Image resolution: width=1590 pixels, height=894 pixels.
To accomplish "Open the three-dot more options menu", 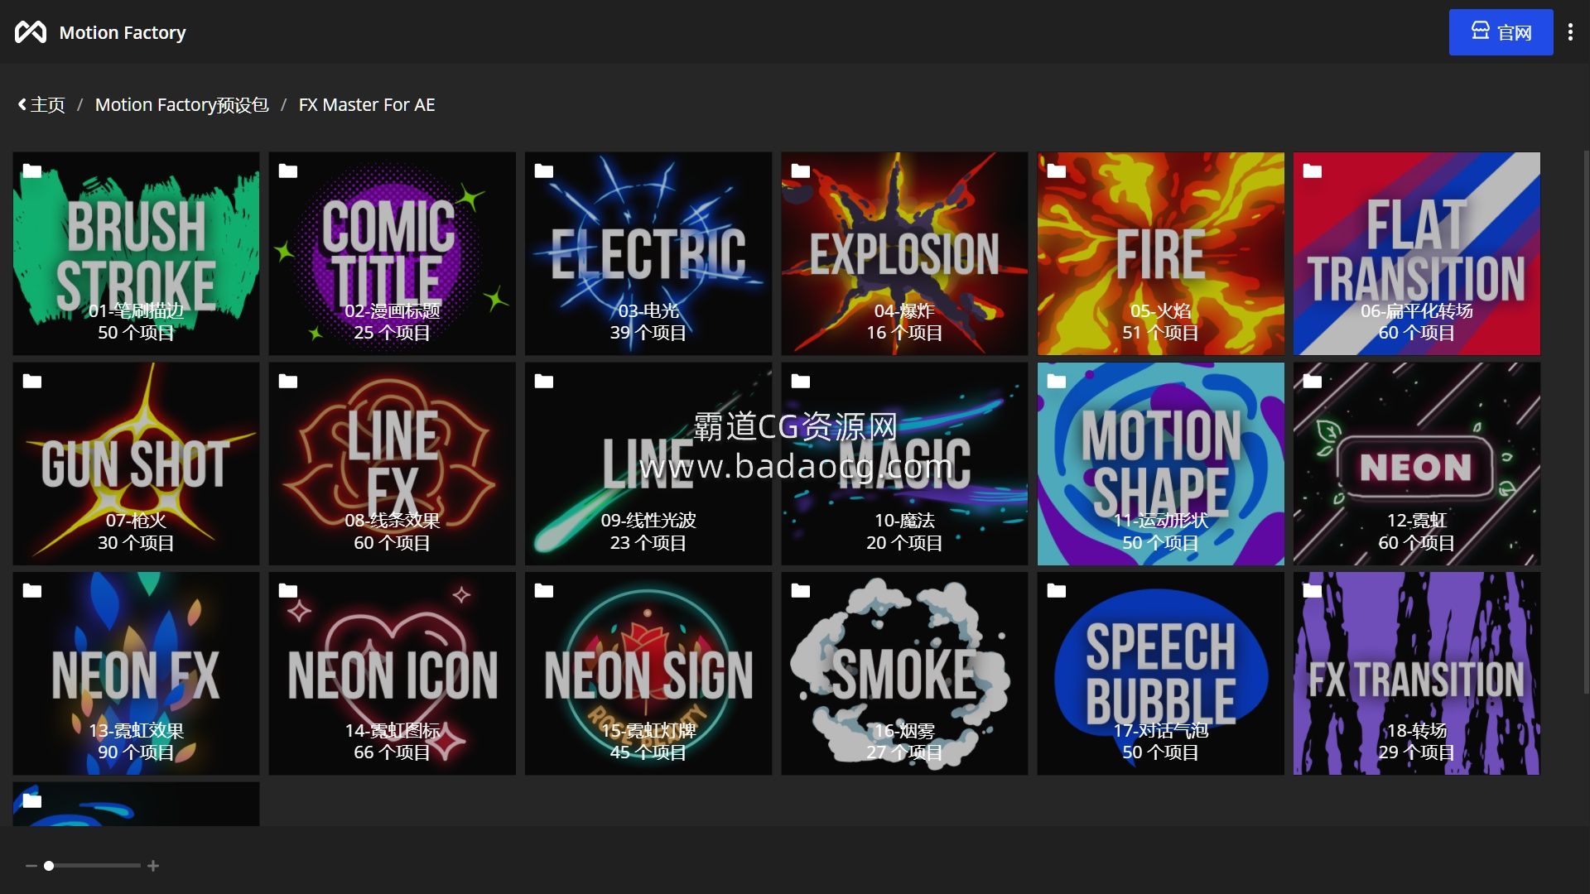I will coord(1570,32).
